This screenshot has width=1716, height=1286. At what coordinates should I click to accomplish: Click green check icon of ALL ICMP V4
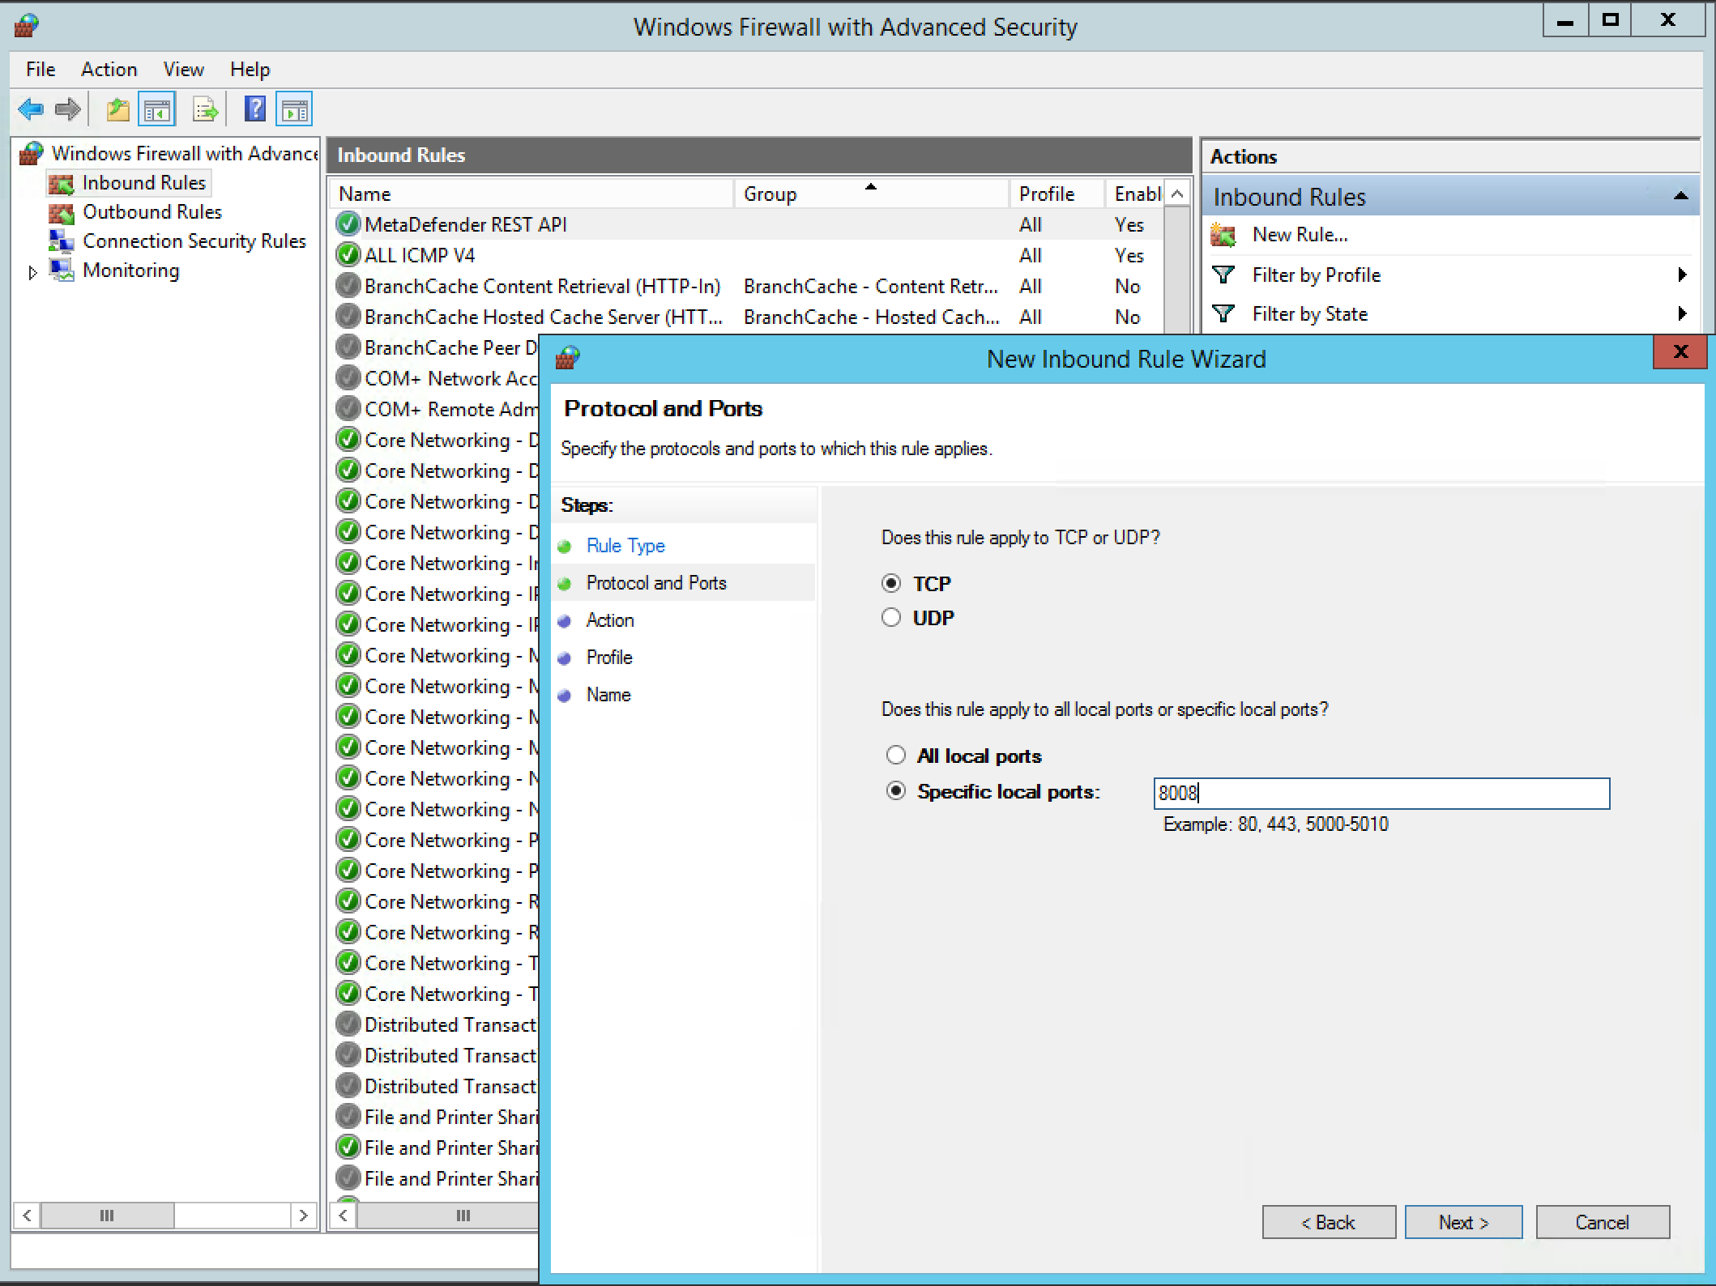tap(348, 255)
